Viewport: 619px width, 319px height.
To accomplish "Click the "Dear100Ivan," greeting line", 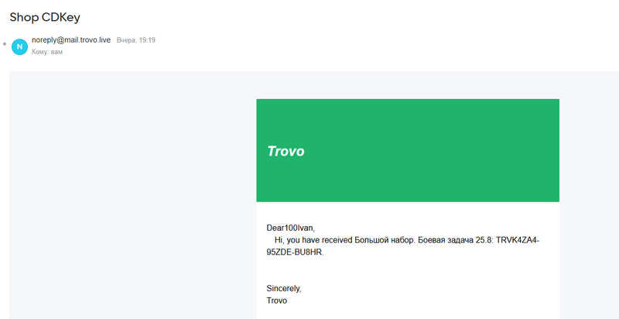I will pyautogui.click(x=291, y=228).
